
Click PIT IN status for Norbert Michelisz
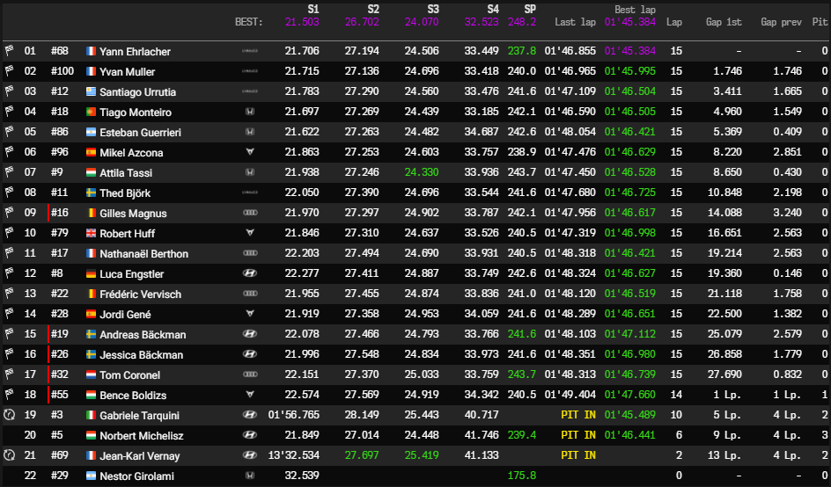coord(578,435)
